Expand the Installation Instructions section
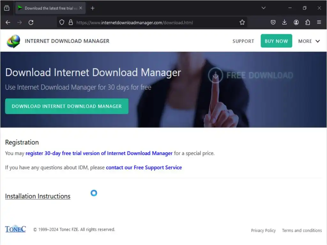327x245 pixels. click(x=38, y=196)
